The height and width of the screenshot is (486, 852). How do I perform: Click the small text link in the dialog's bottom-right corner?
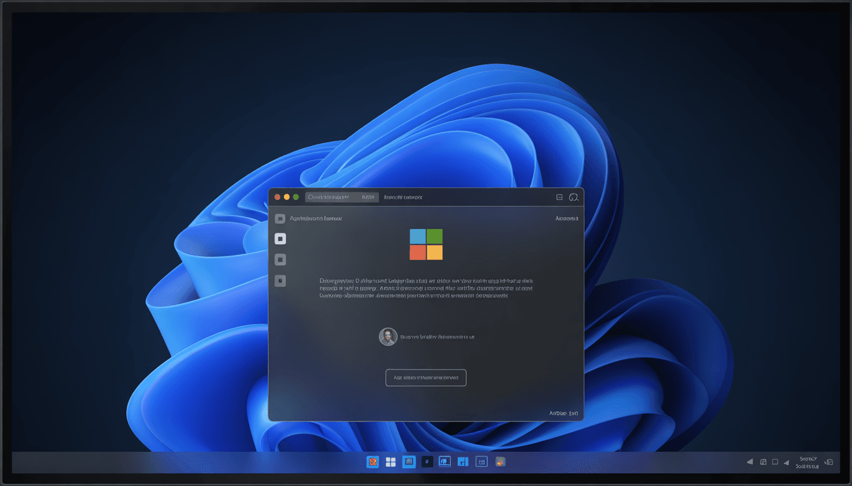pyautogui.click(x=564, y=413)
